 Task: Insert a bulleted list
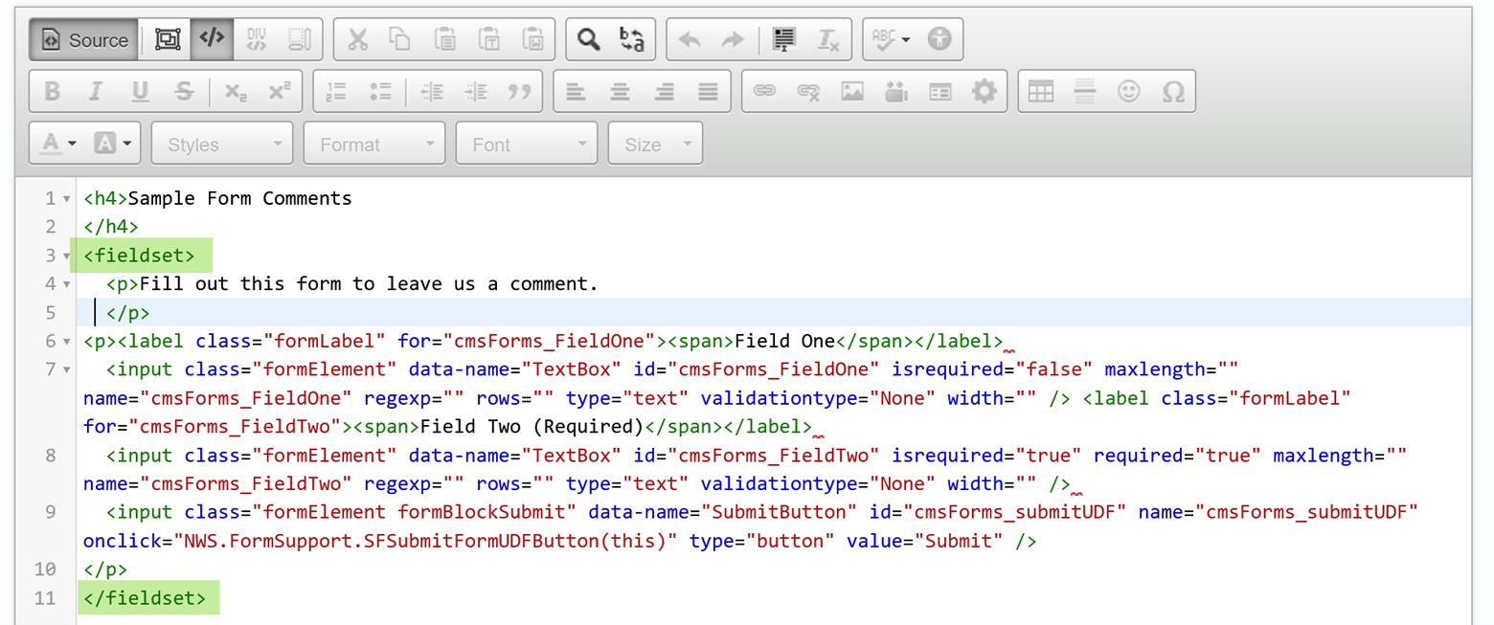(380, 92)
